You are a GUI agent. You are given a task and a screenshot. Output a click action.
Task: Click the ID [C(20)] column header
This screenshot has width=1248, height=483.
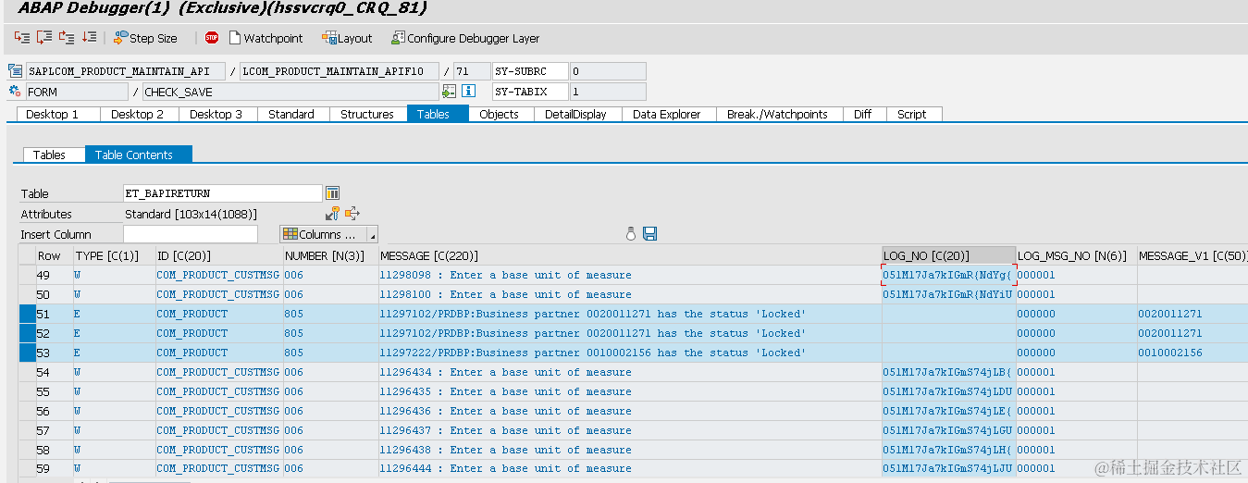(218, 255)
